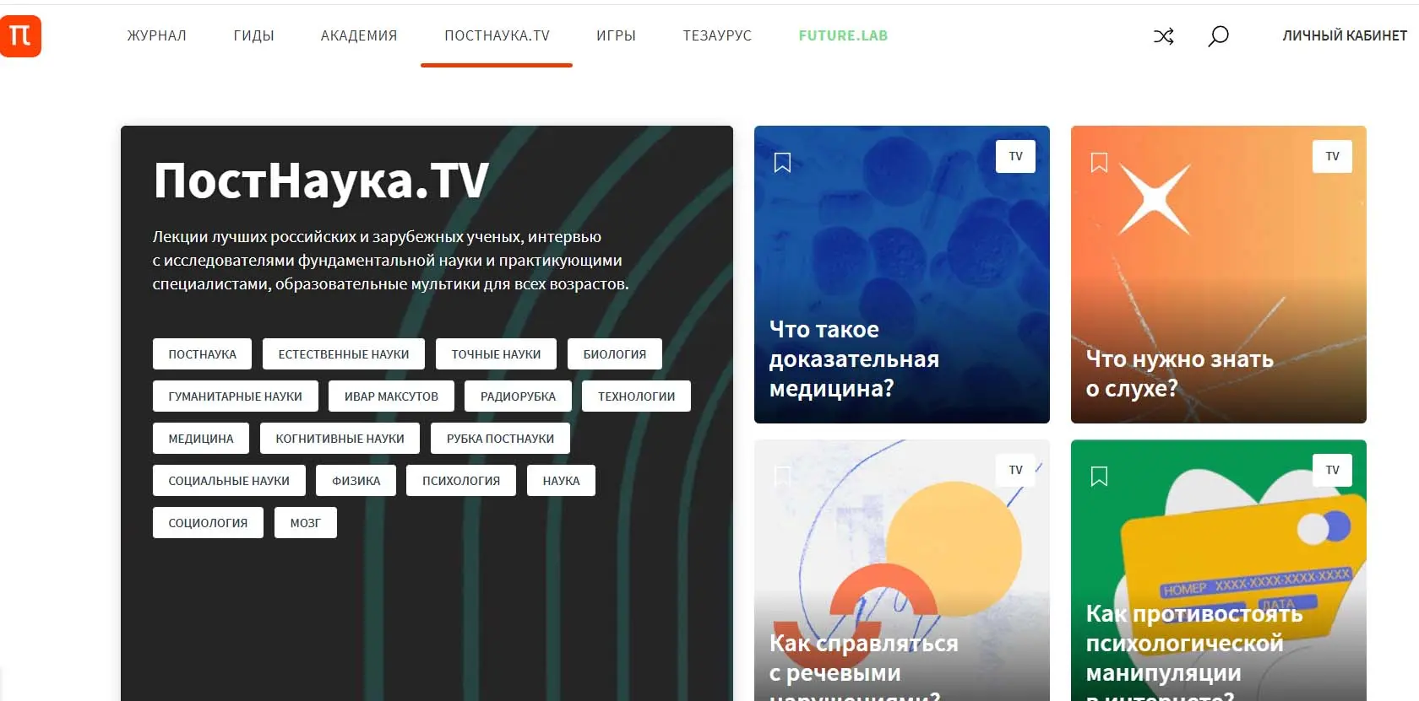Image resolution: width=1419 pixels, height=701 pixels.
Task: Click TV badge on green manipulation card
Action: [x=1332, y=470]
